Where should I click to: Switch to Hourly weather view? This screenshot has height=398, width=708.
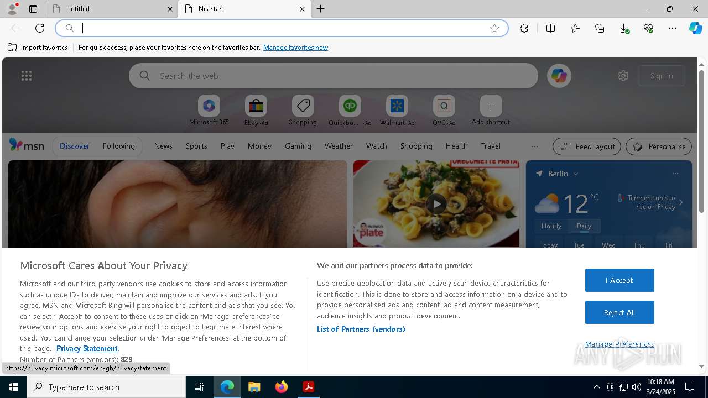point(551,226)
